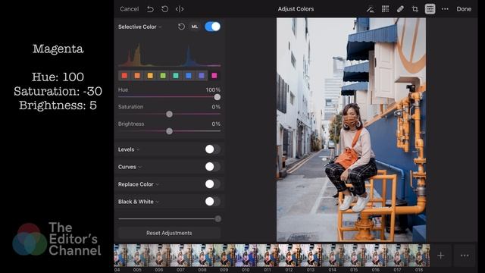Screen dimensions: 485x273
Task: Open the color adjustments sliders icon
Action: [x=430, y=9]
